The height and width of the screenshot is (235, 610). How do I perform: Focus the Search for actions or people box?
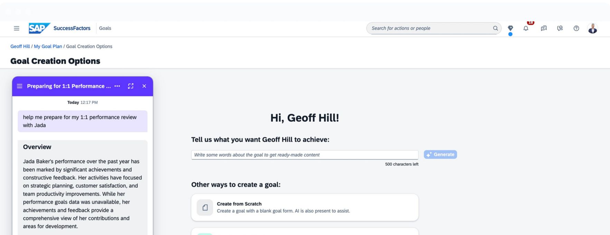[x=430, y=28]
